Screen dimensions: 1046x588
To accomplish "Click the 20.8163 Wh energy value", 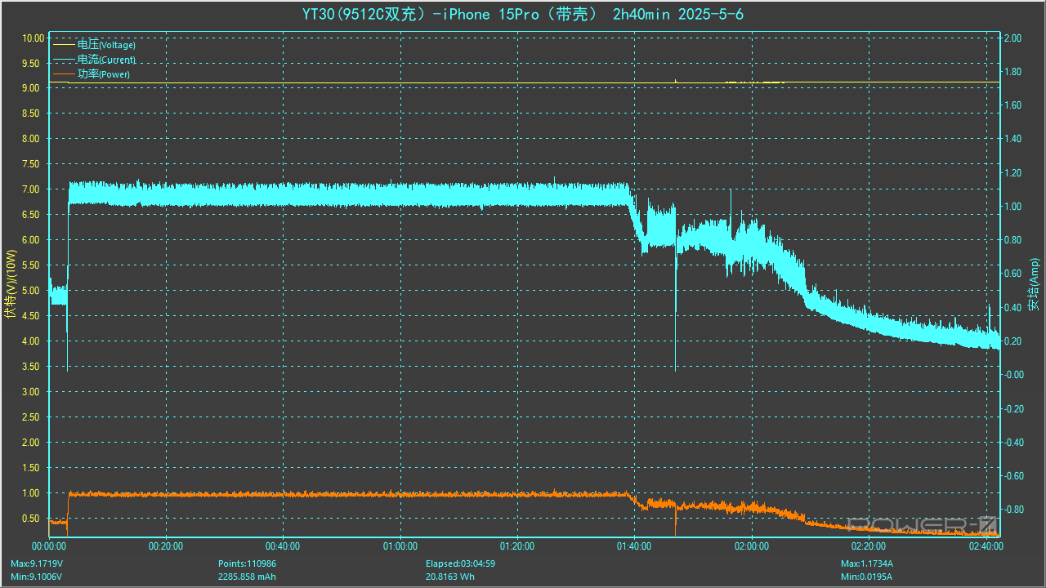I will pyautogui.click(x=449, y=577).
